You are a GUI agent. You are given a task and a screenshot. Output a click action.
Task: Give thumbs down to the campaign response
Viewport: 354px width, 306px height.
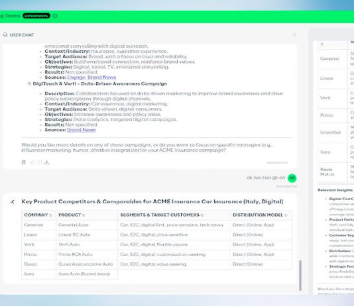pos(40,162)
